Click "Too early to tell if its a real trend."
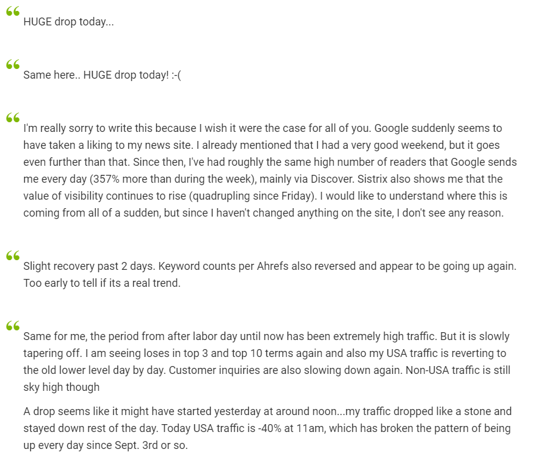 click(102, 283)
